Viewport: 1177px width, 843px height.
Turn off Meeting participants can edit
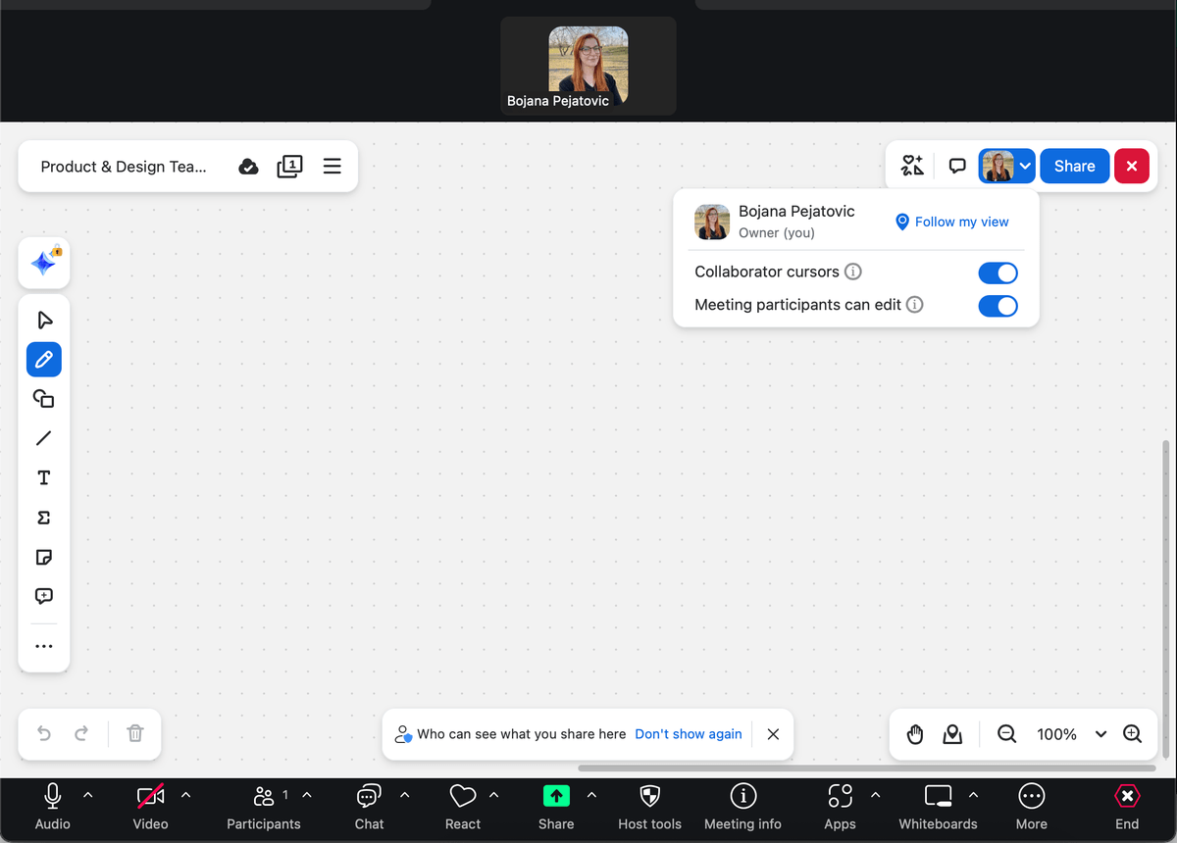click(x=998, y=306)
